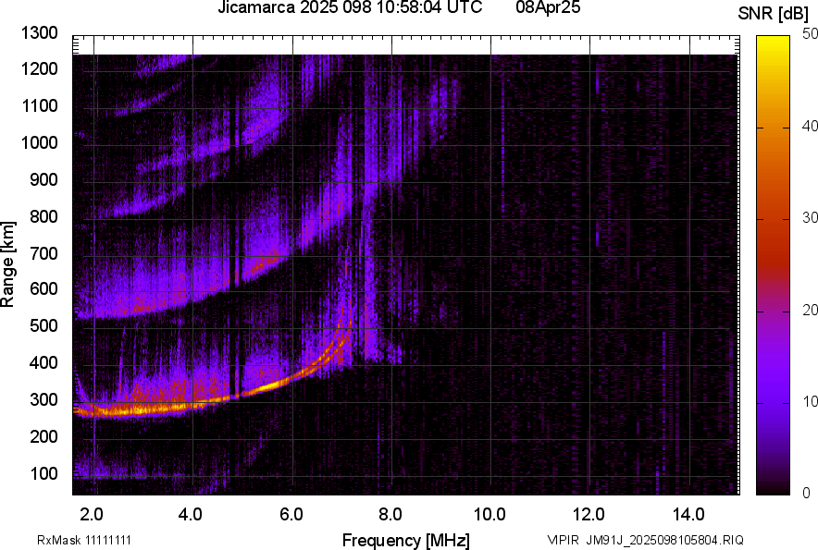Click the 'Range [km]' axis label
818x550 pixels.
tap(7, 264)
